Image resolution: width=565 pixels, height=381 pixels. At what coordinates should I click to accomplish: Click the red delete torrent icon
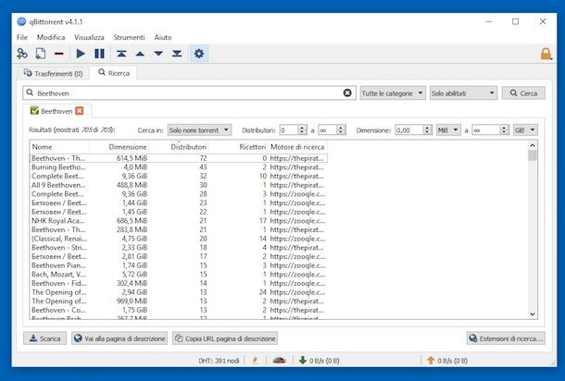point(59,54)
